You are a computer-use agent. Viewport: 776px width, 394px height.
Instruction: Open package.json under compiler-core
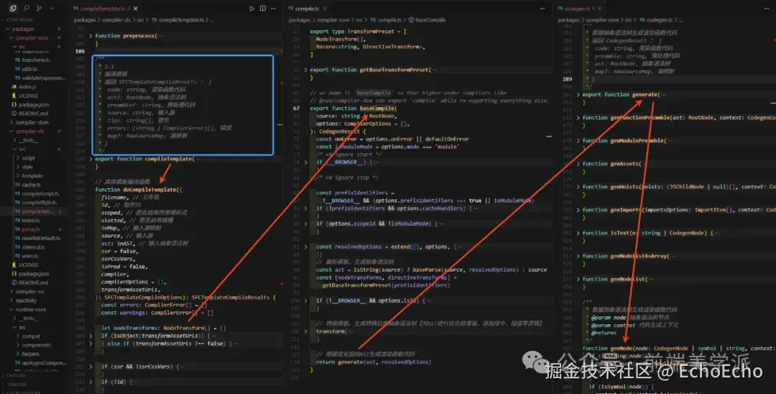(33, 104)
